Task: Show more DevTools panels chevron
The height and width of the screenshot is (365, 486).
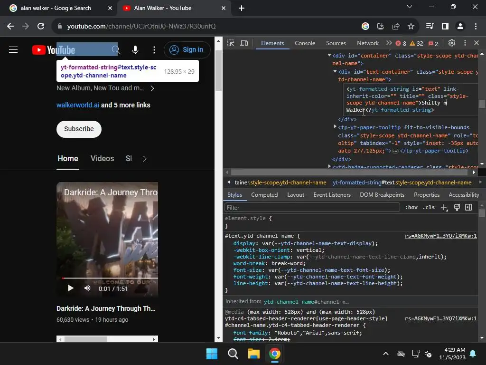Action: pos(389,43)
